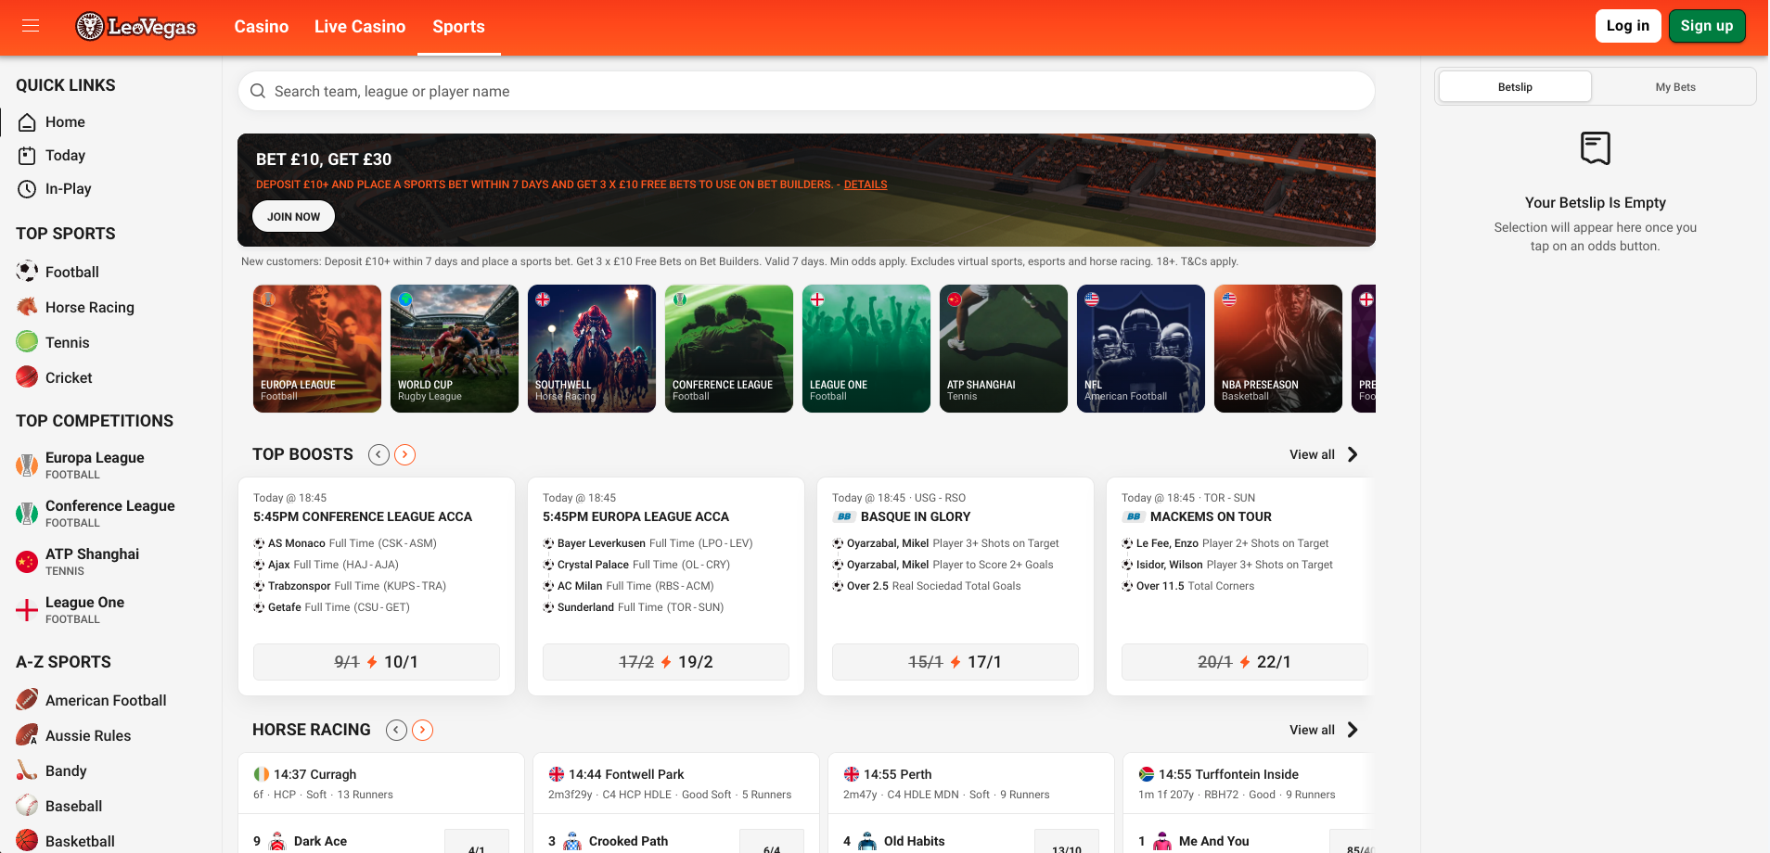Click the team or player search field
The width and height of the screenshot is (1770, 853).
click(806, 91)
